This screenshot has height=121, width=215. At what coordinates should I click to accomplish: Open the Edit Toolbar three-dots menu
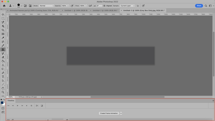[3, 96]
